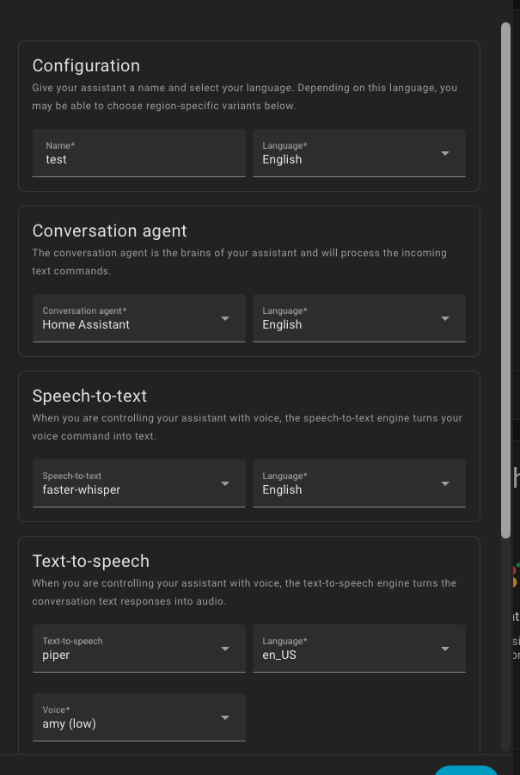520x775 pixels.
Task: Click the Name text field containing test
Action: coord(138,153)
